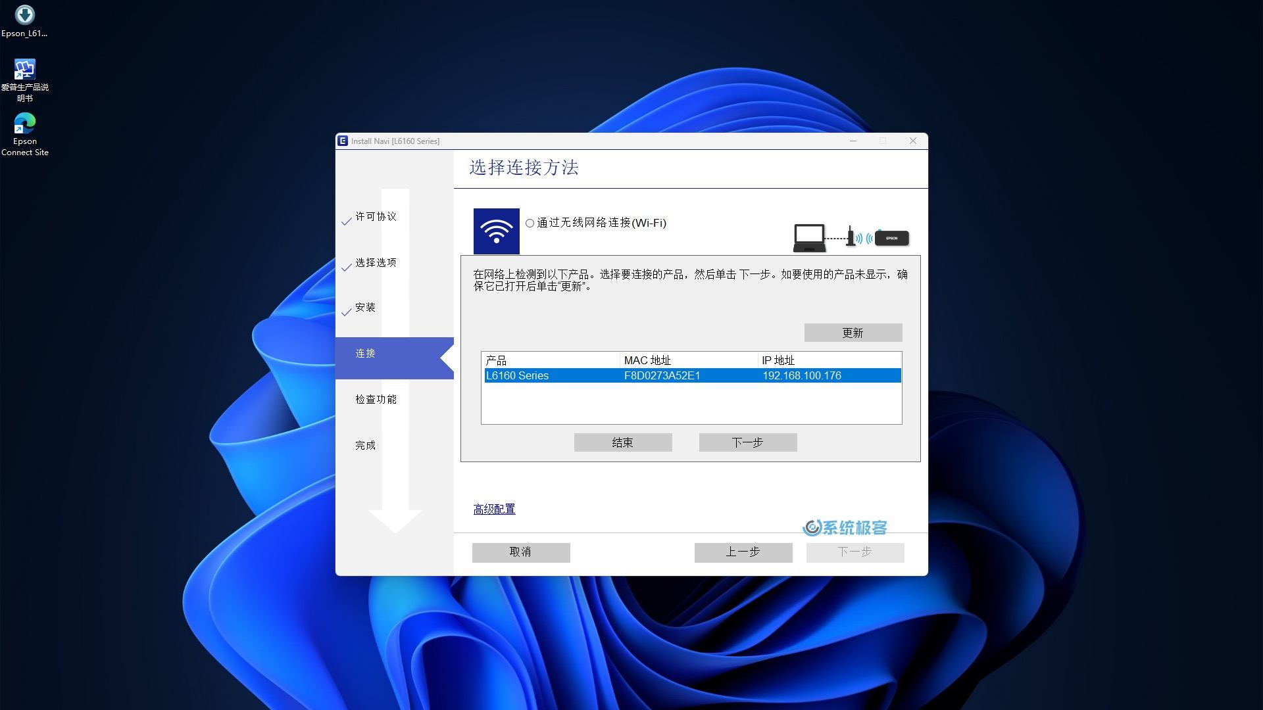Open the 爱普生产品说明书 desktop shortcut
This screenshot has height=710, width=1263.
pos(24,80)
